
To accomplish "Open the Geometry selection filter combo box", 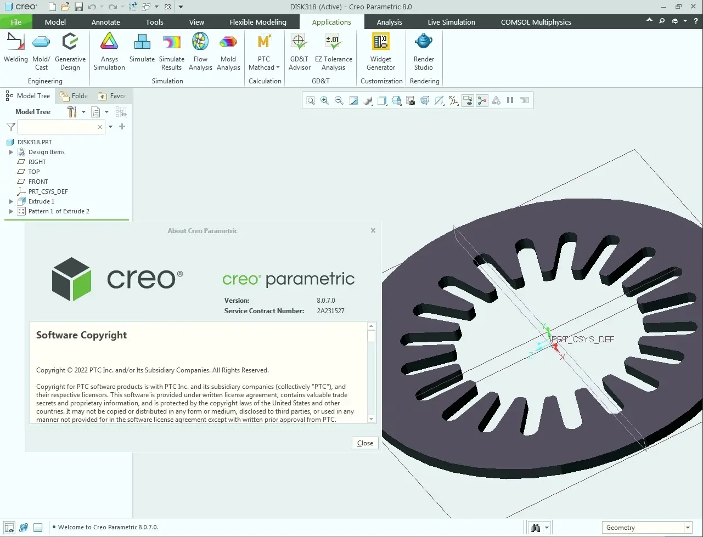I will [x=646, y=528].
